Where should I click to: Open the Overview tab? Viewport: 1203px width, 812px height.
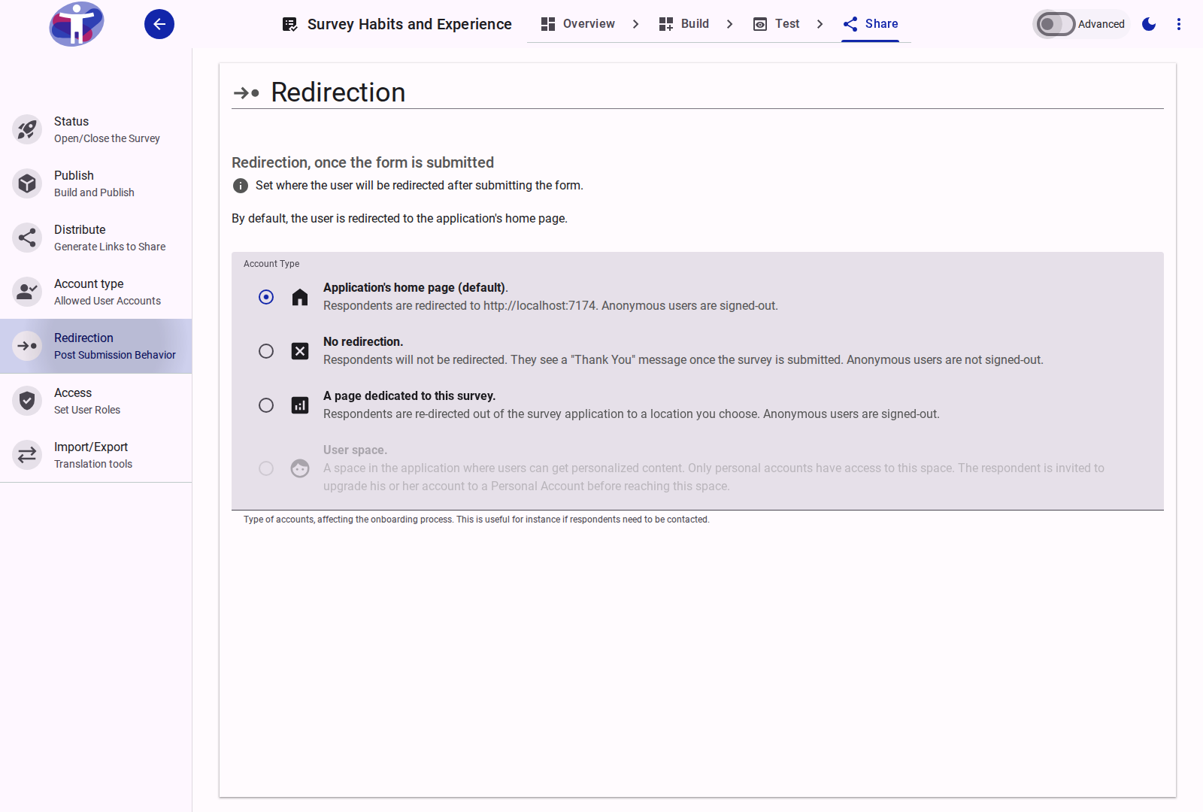[577, 24]
